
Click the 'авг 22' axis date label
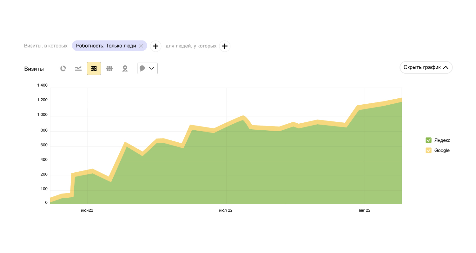pyautogui.click(x=364, y=210)
